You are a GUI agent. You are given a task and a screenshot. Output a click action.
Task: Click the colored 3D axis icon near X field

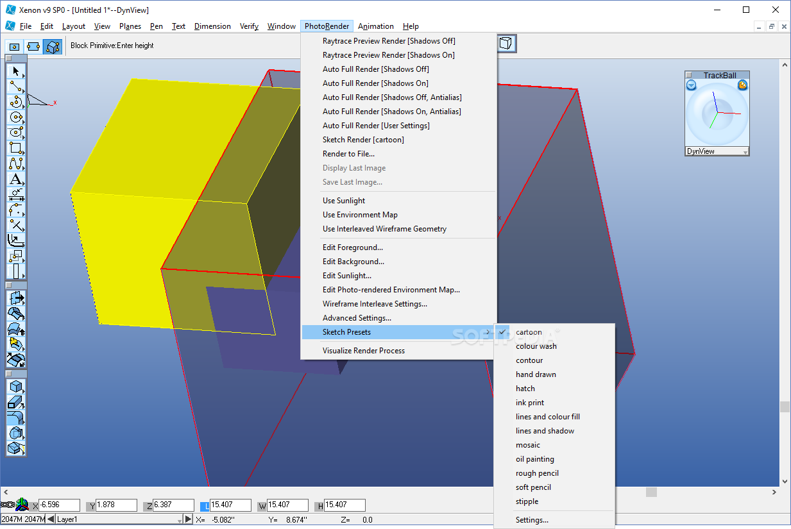(22, 504)
